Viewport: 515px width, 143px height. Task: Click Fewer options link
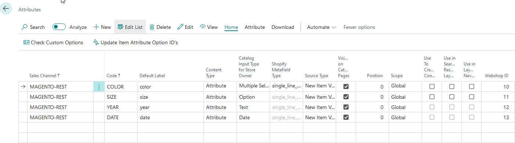pyautogui.click(x=359, y=27)
